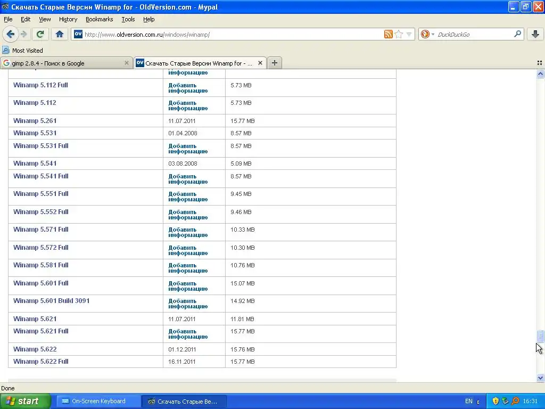Open the address bar history dropdown arrow
545x409 pixels.
point(409,34)
